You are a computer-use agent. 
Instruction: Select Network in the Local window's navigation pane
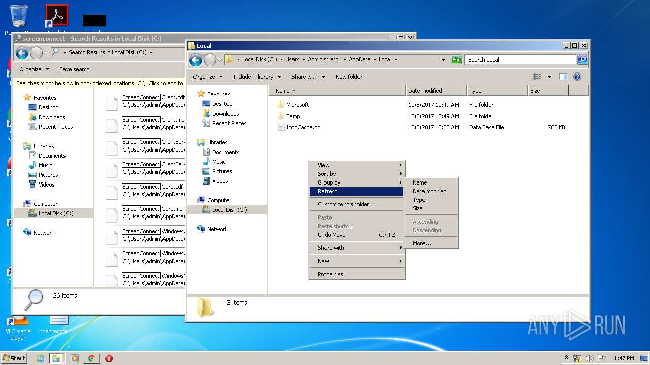(x=217, y=229)
